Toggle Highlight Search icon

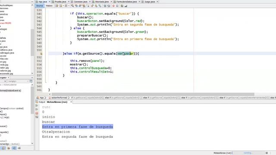tap(84, 6)
